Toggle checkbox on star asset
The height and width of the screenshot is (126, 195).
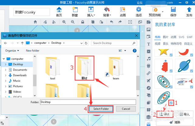(x=171, y=55)
